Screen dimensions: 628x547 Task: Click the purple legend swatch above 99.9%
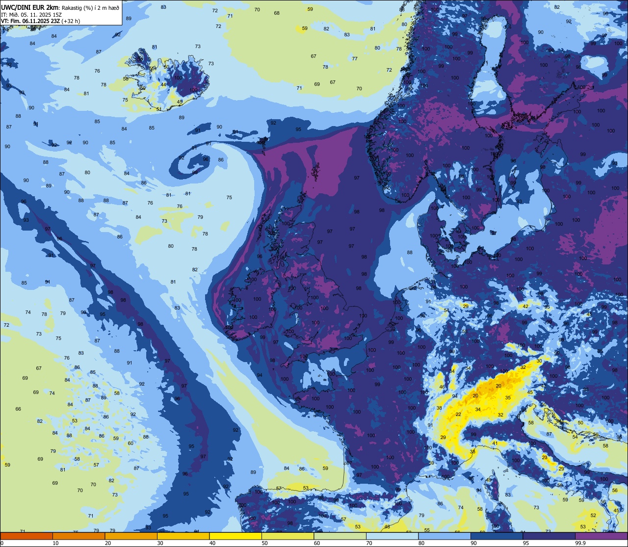coord(601,536)
